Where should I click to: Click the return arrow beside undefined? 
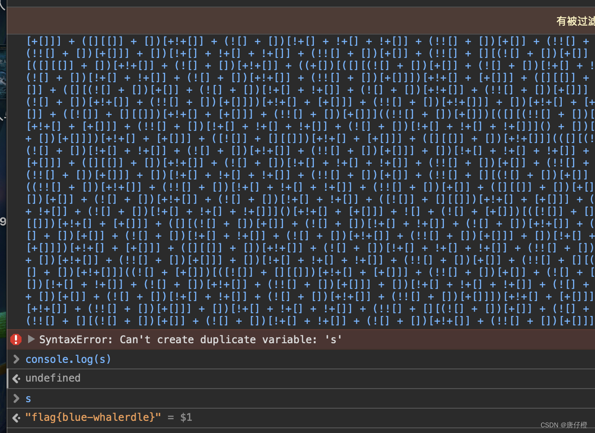coord(16,378)
